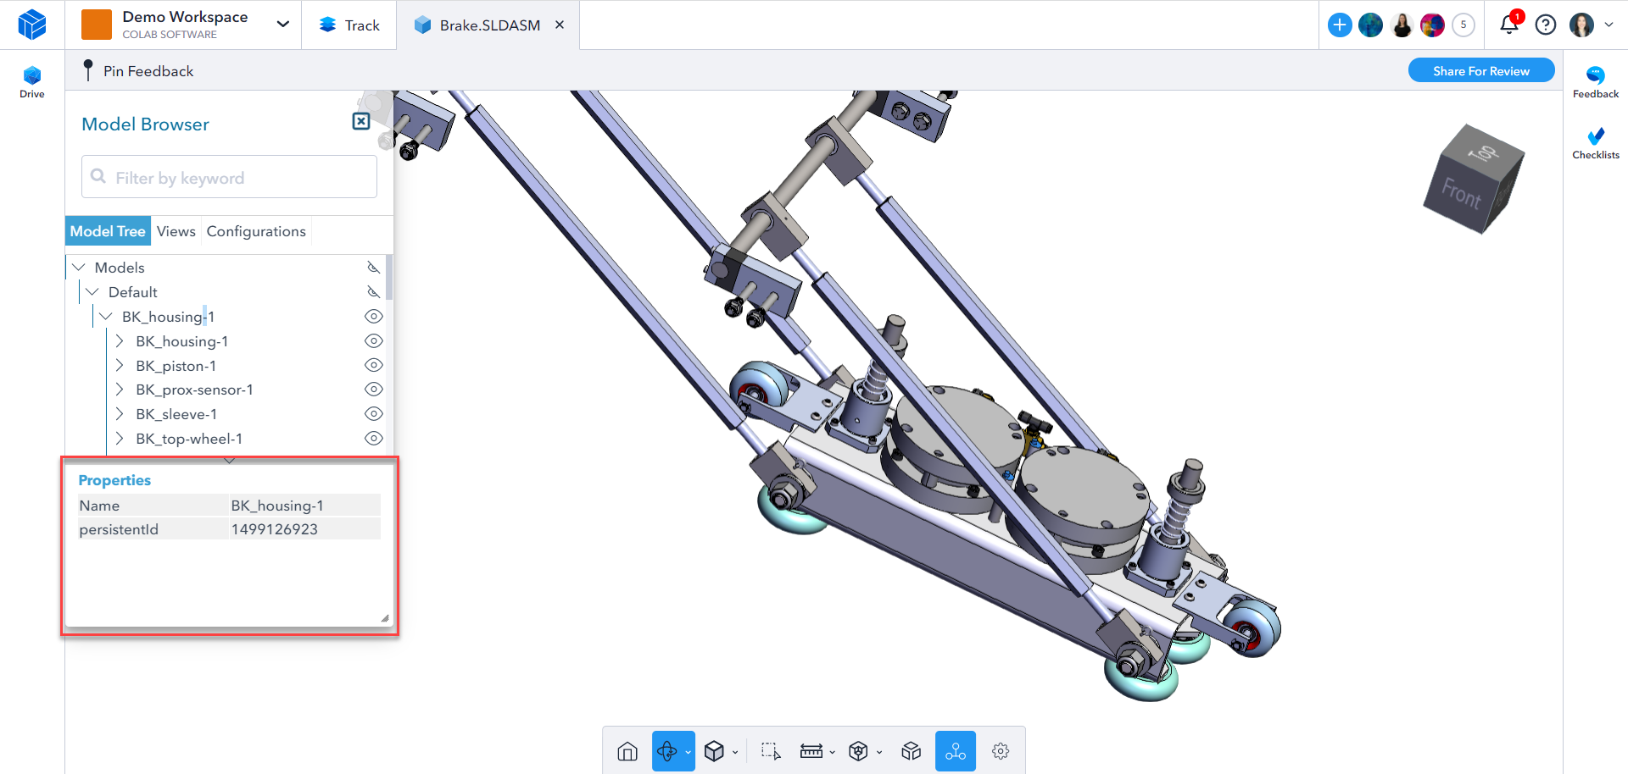1628x774 pixels.
Task: Show the 5 additional collaborators
Action: coord(1464,25)
